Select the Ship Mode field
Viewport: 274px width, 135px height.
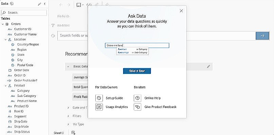[21, 127]
